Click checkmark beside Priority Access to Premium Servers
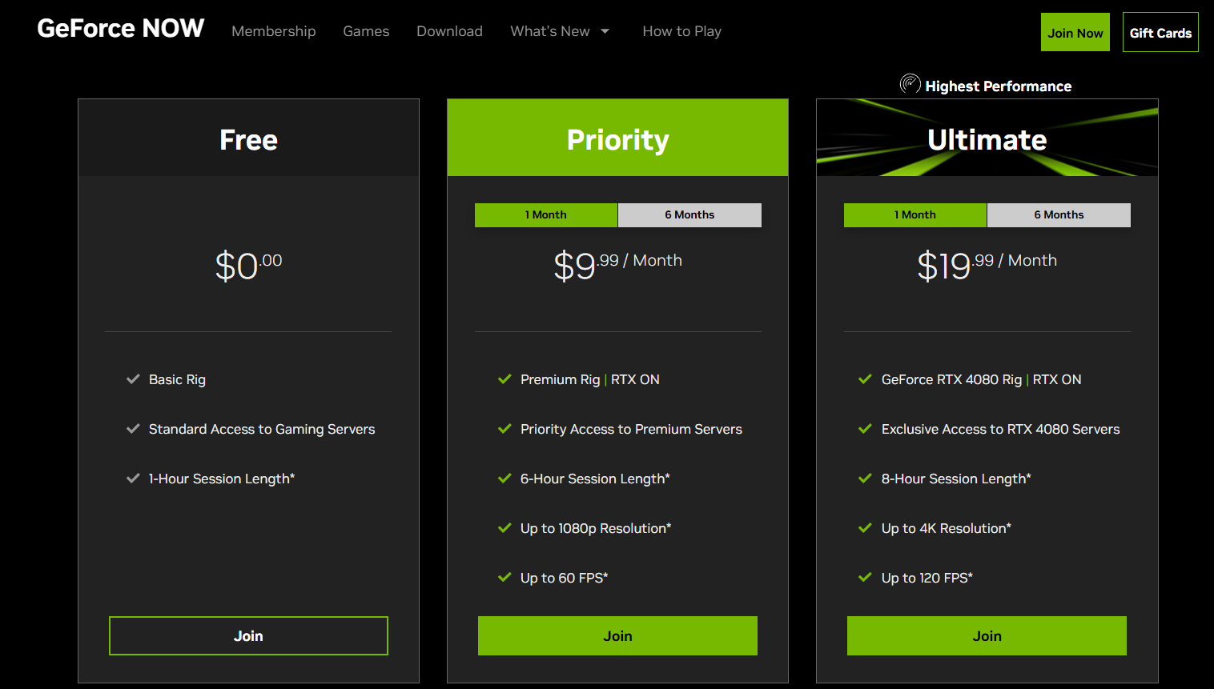Image resolution: width=1214 pixels, height=689 pixels. click(x=504, y=429)
